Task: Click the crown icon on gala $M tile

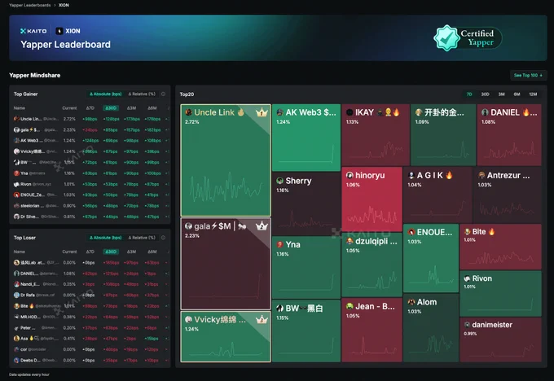Action: (x=262, y=226)
